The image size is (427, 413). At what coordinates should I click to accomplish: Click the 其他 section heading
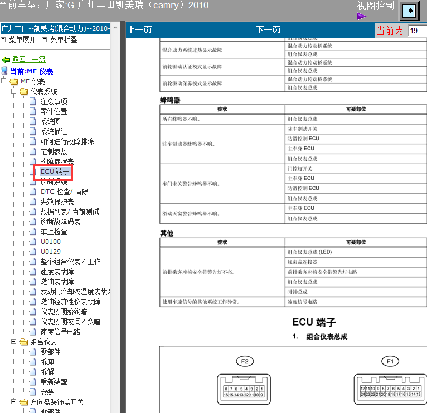167,233
